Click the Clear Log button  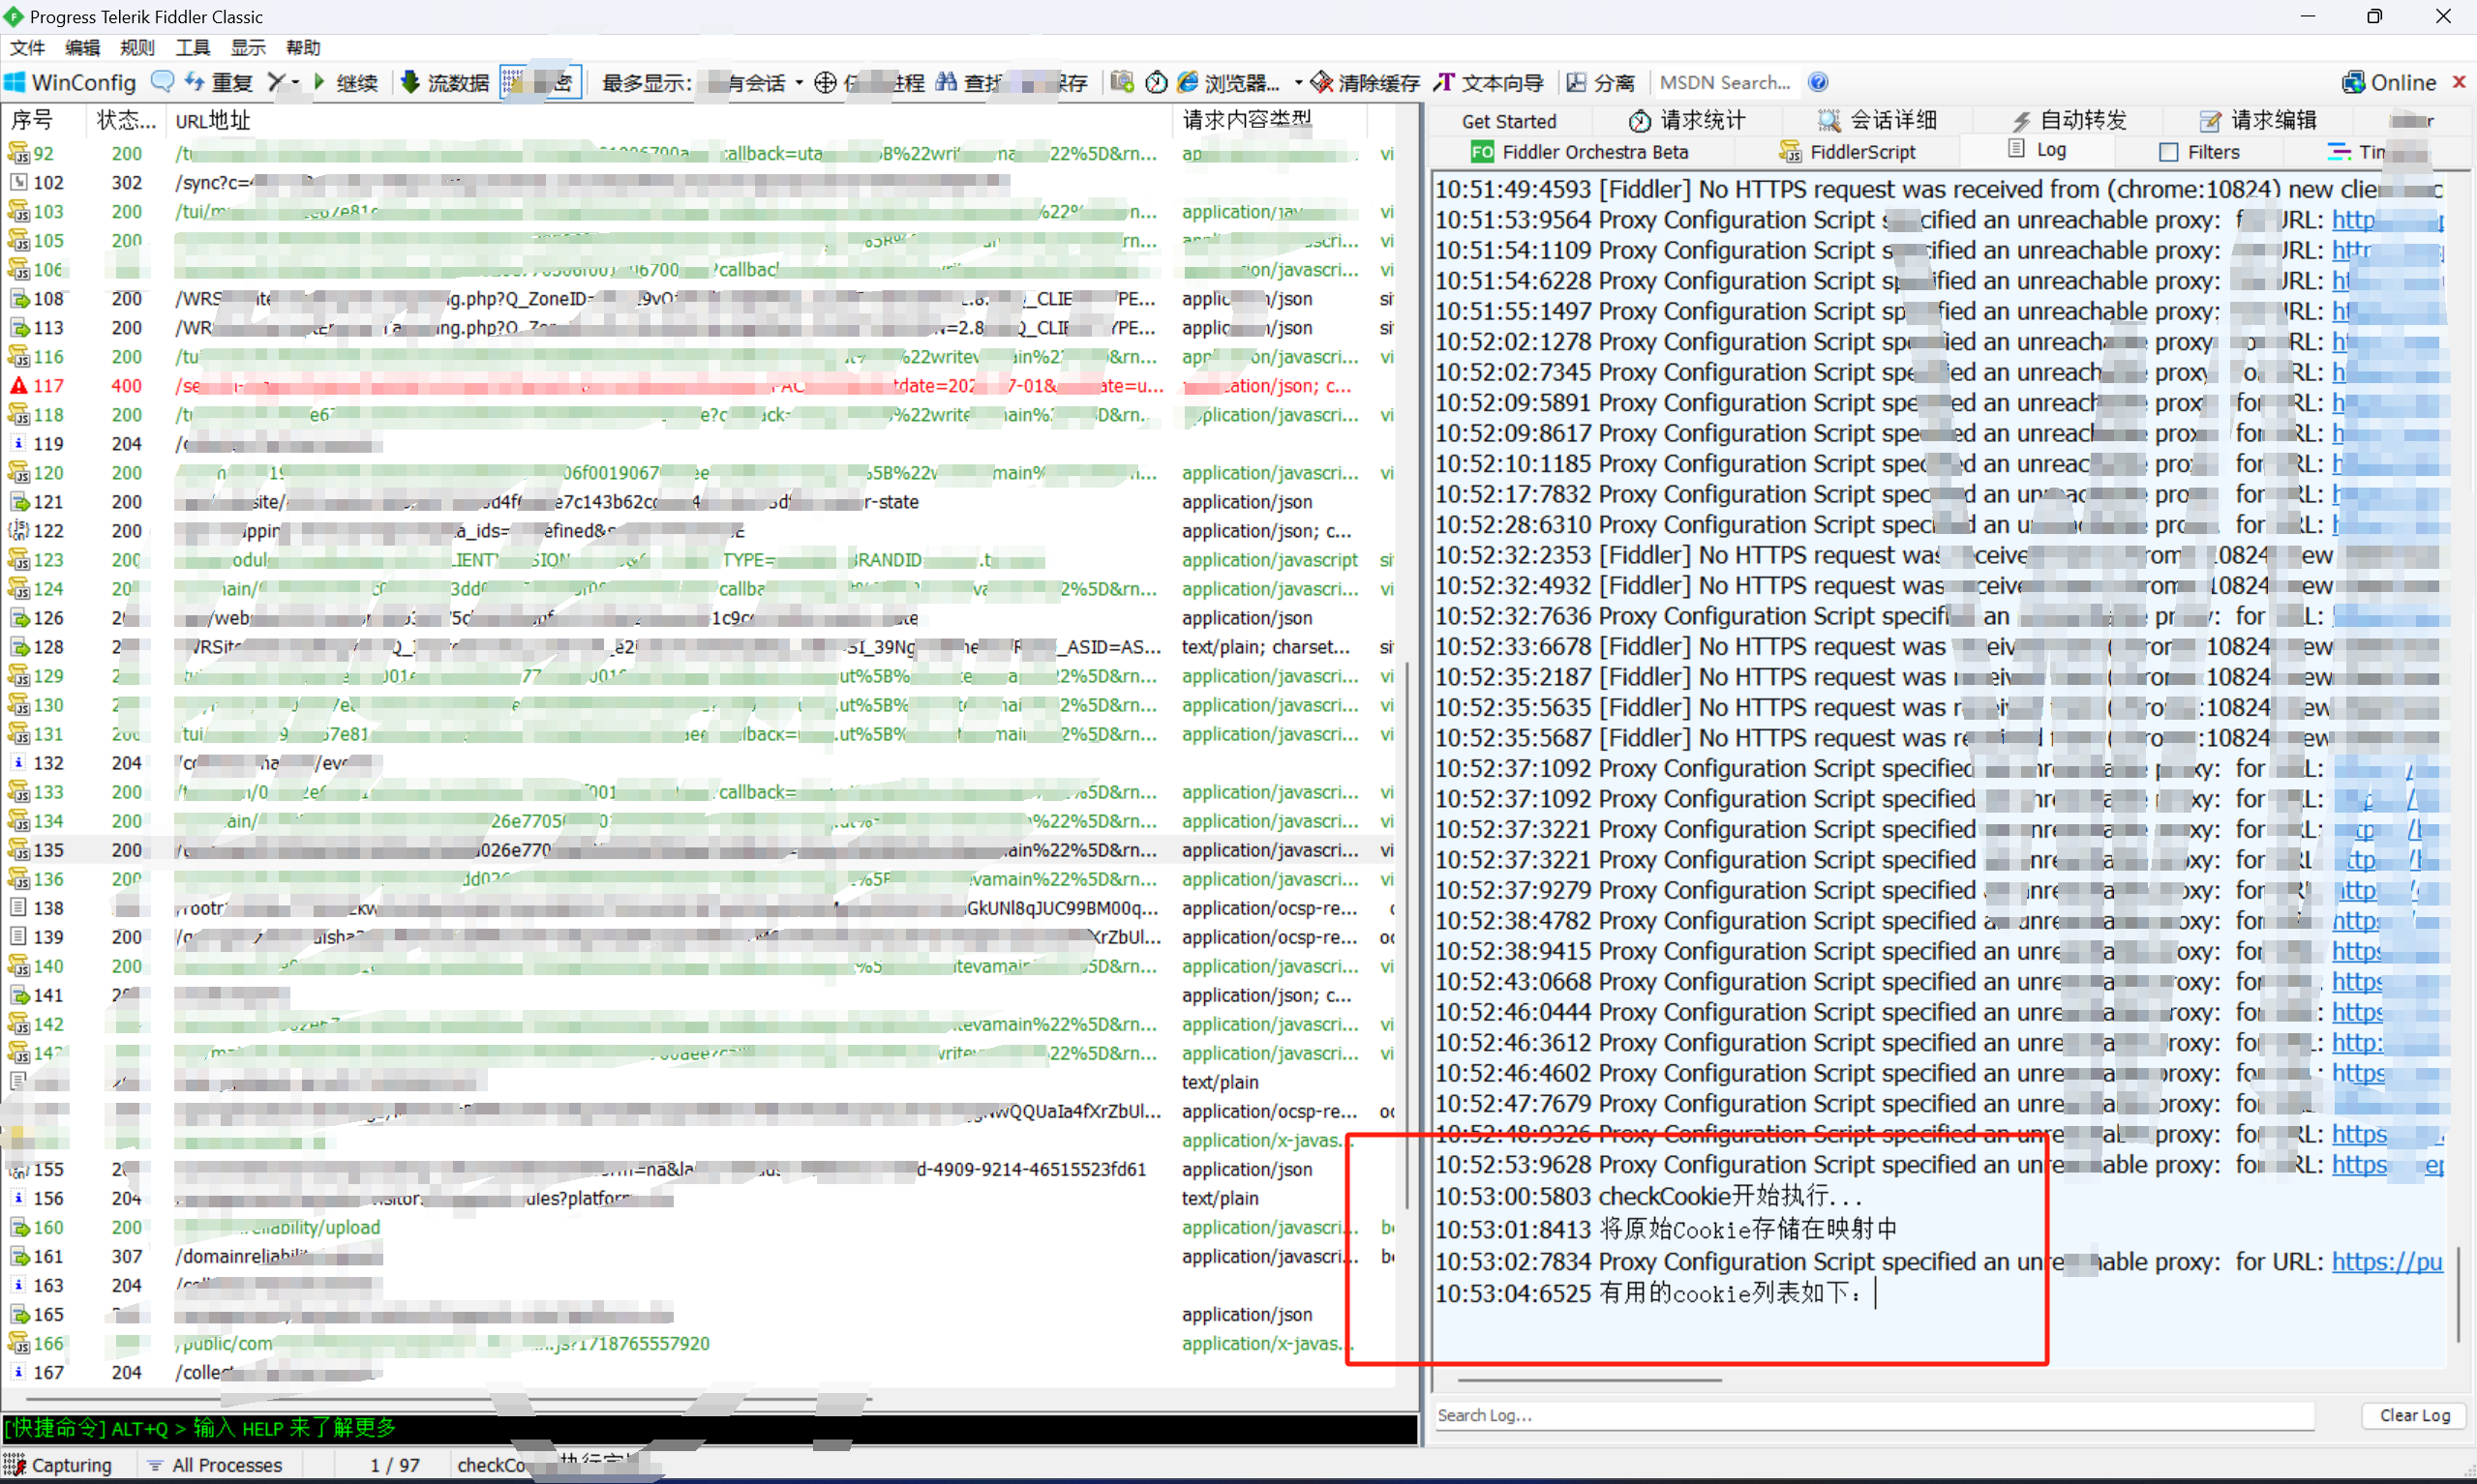pyautogui.click(x=2414, y=1415)
